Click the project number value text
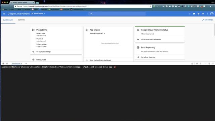Screen dimensions: 215x121 41,46
